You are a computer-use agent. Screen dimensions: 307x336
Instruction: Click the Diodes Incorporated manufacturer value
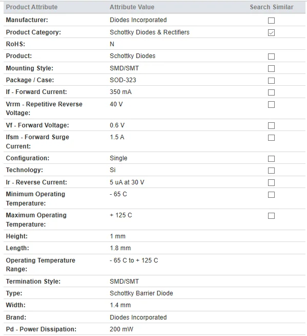138,20
